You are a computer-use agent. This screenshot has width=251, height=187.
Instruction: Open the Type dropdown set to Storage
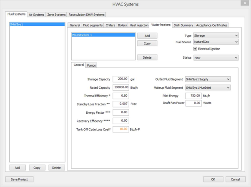click(x=216, y=36)
